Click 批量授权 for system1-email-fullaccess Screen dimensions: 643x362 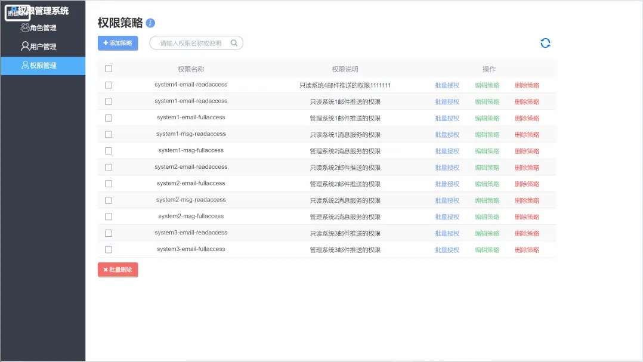447,118
